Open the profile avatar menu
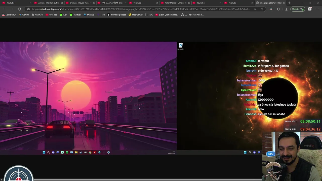The width and height of the screenshot is (322, 181). [310, 9]
